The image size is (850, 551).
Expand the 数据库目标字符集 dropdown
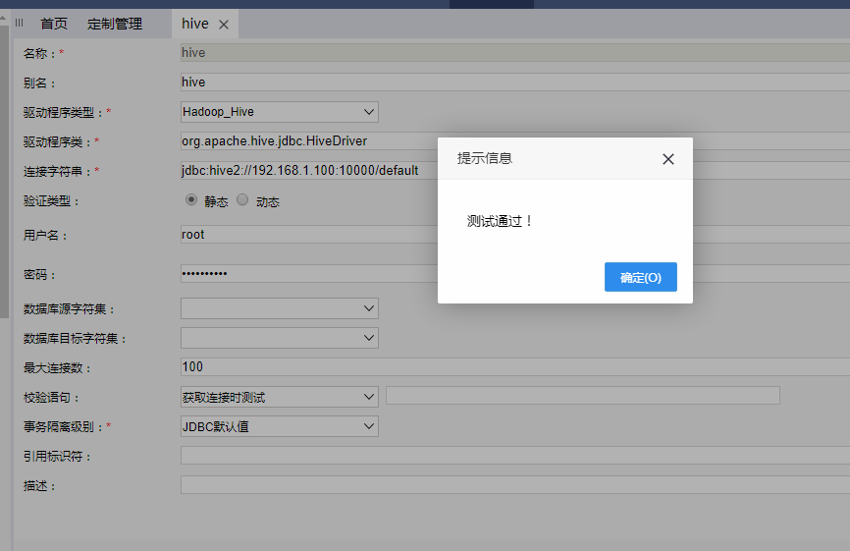pyautogui.click(x=279, y=338)
